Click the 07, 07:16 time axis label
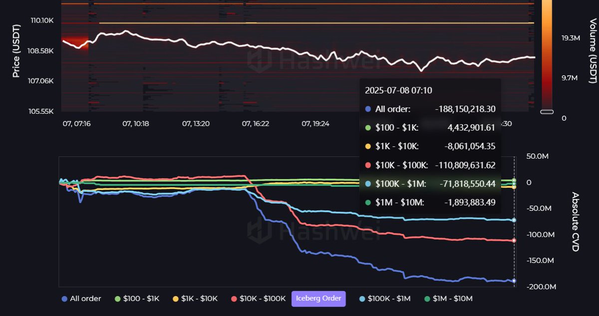The height and width of the screenshot is (316, 599). [x=76, y=123]
